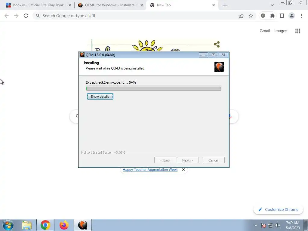This screenshot has width=308, height=231.
Task: Show hidden system tray icons
Action: tap(256, 226)
